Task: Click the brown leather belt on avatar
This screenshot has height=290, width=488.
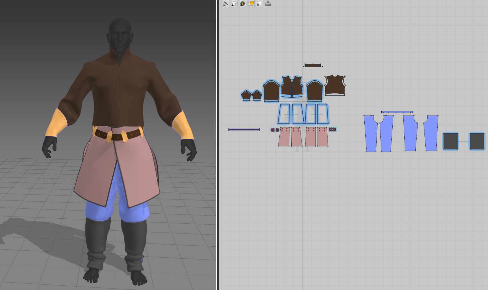Action: tap(118, 136)
